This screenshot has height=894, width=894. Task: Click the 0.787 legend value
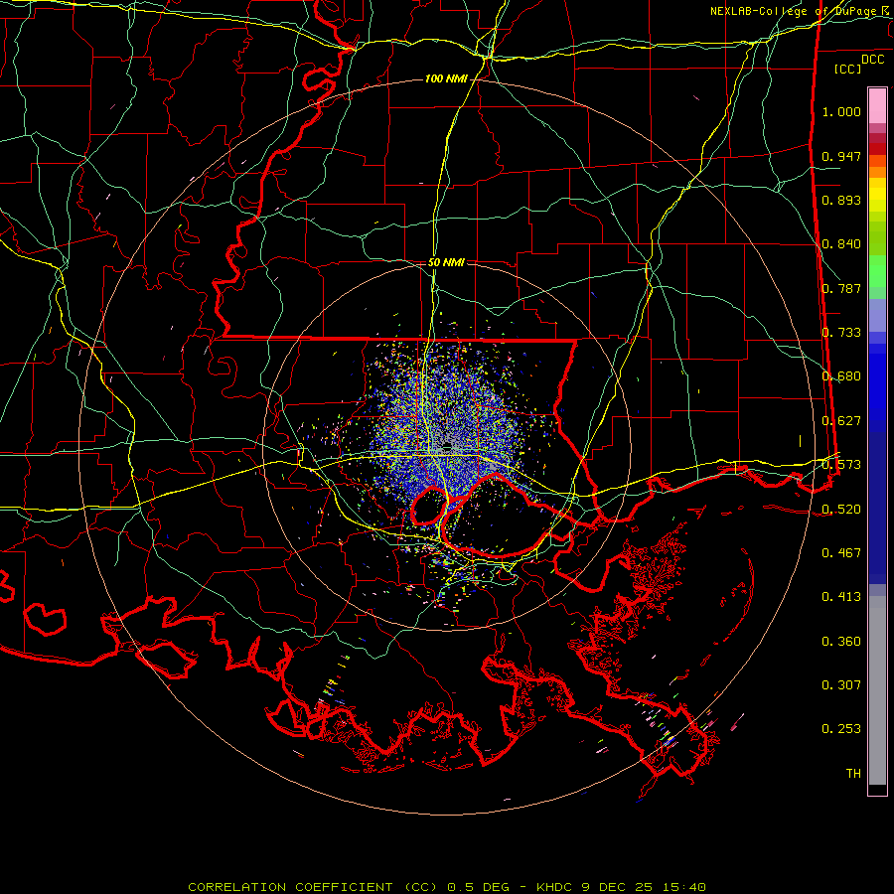(x=841, y=288)
